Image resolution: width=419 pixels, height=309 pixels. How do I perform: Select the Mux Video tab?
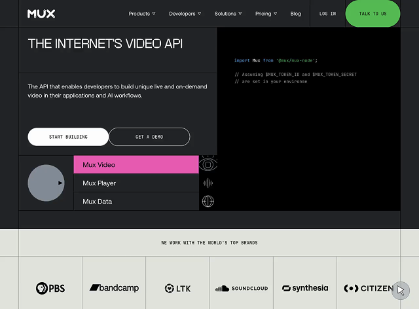(x=136, y=165)
